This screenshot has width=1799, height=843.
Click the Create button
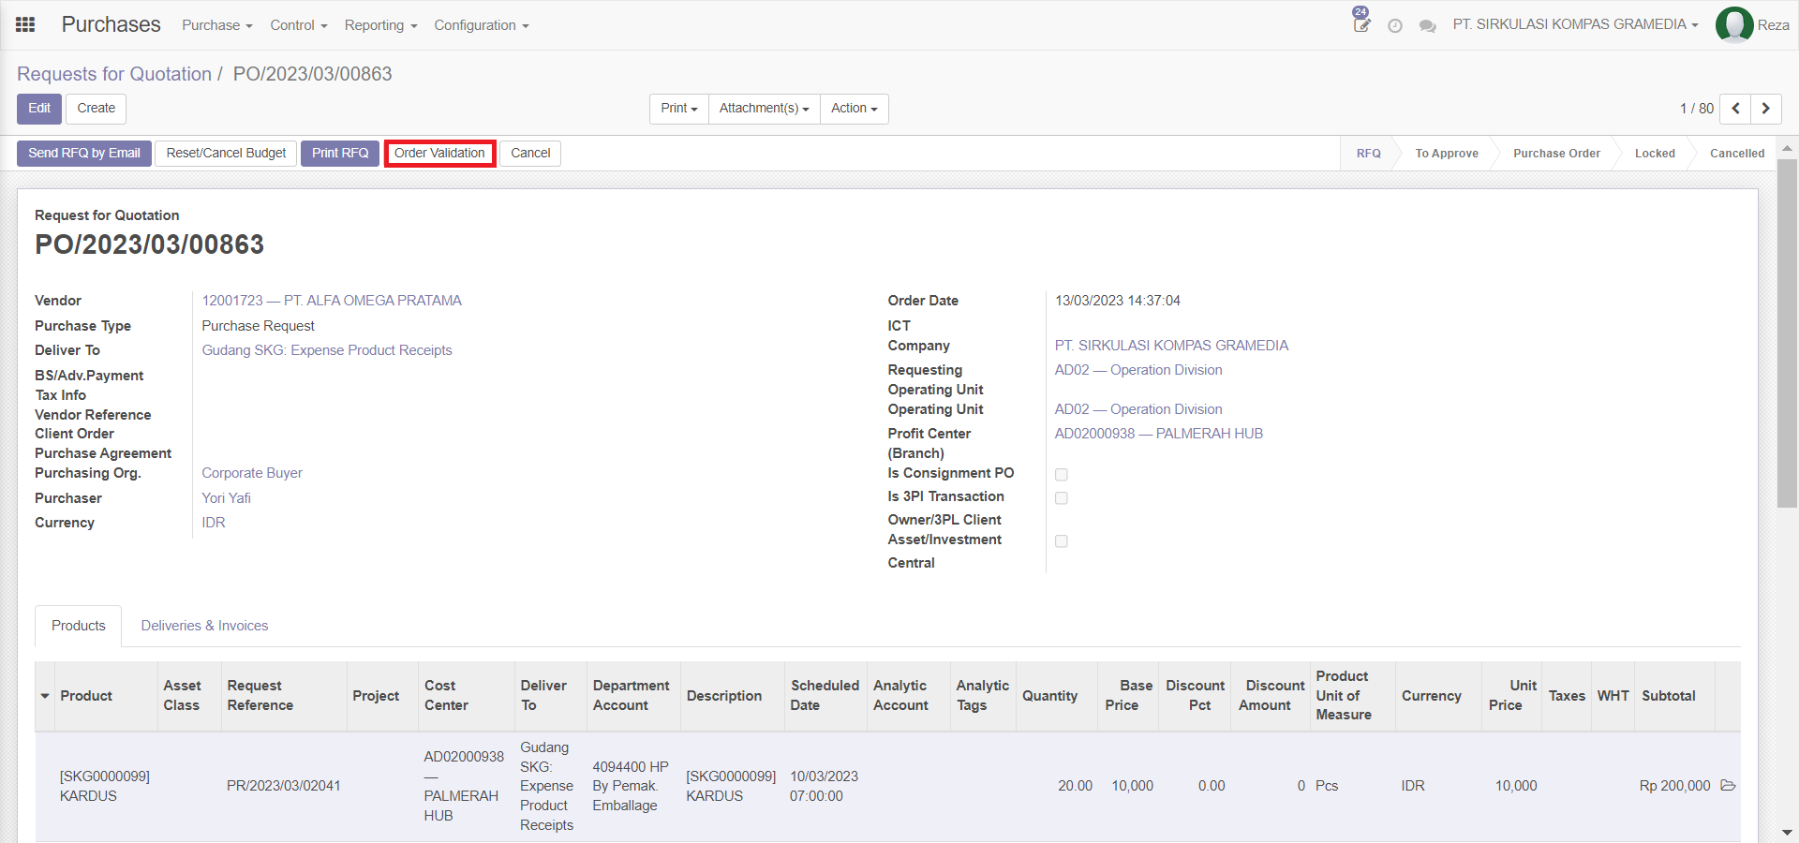coord(97,109)
